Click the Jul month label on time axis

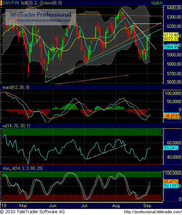[84, 205]
